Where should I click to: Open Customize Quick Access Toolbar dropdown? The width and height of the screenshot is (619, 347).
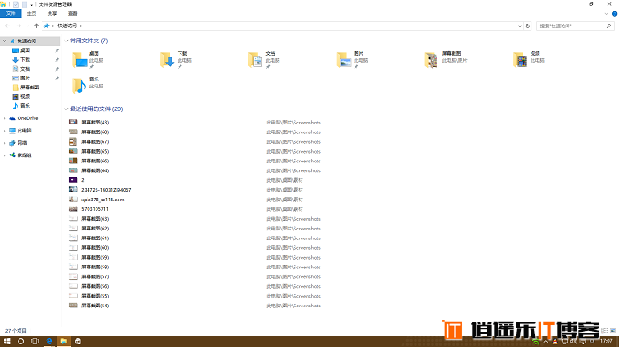[31, 4]
